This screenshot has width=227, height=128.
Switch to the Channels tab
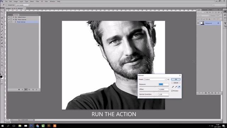[205, 10]
